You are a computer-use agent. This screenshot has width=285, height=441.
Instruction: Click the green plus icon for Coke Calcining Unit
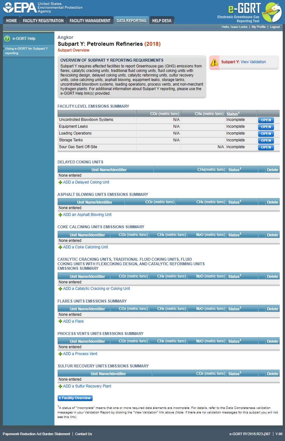point(60,247)
